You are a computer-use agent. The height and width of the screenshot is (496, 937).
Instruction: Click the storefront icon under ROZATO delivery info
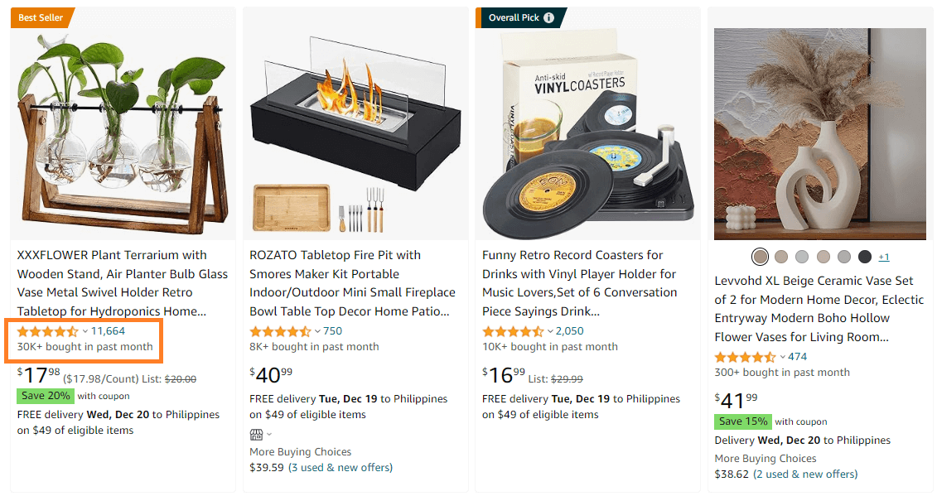(256, 434)
